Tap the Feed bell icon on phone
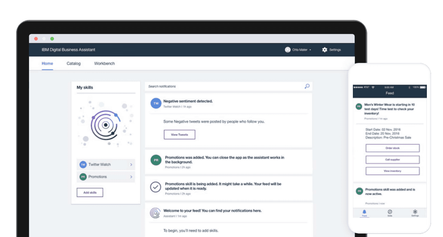443x237 pixels. coord(364,212)
